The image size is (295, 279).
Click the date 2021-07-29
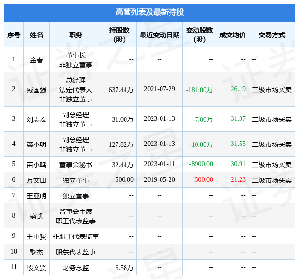pos(160,89)
